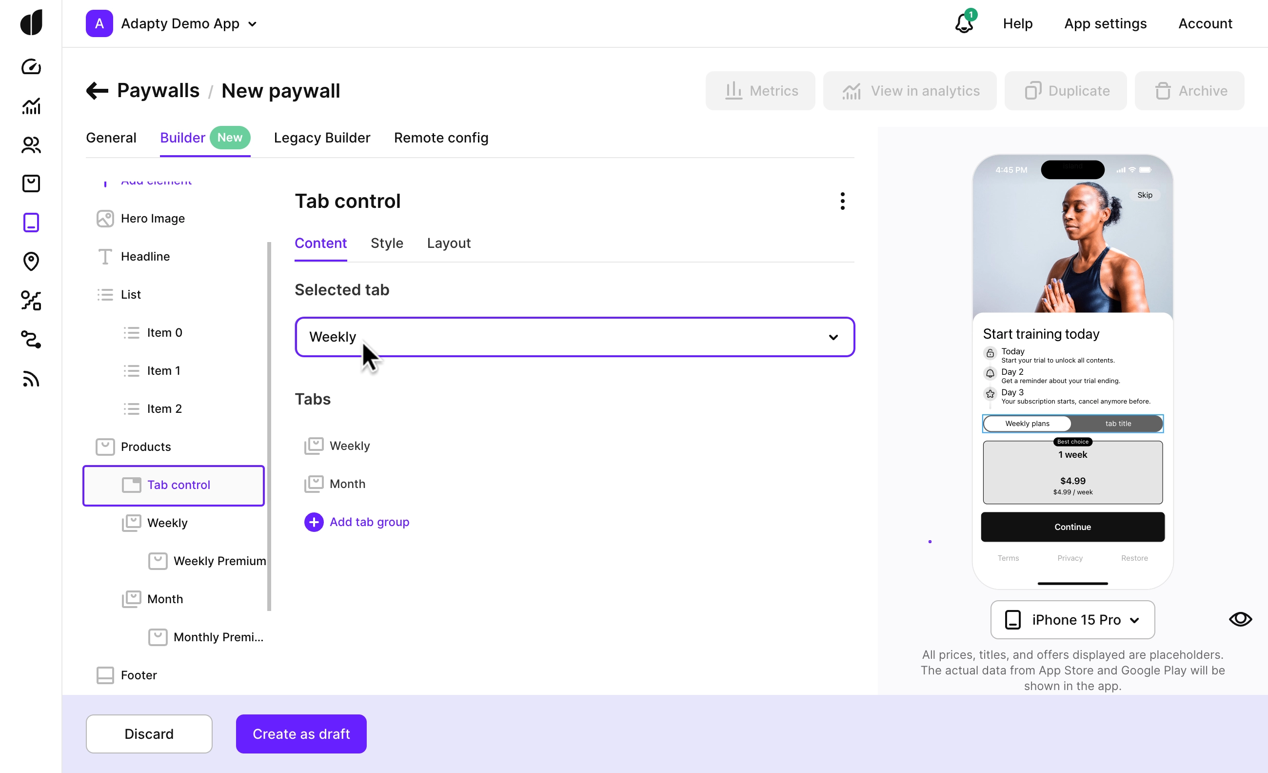Click the analytics chart sidebar icon
The height and width of the screenshot is (773, 1268).
click(31, 106)
